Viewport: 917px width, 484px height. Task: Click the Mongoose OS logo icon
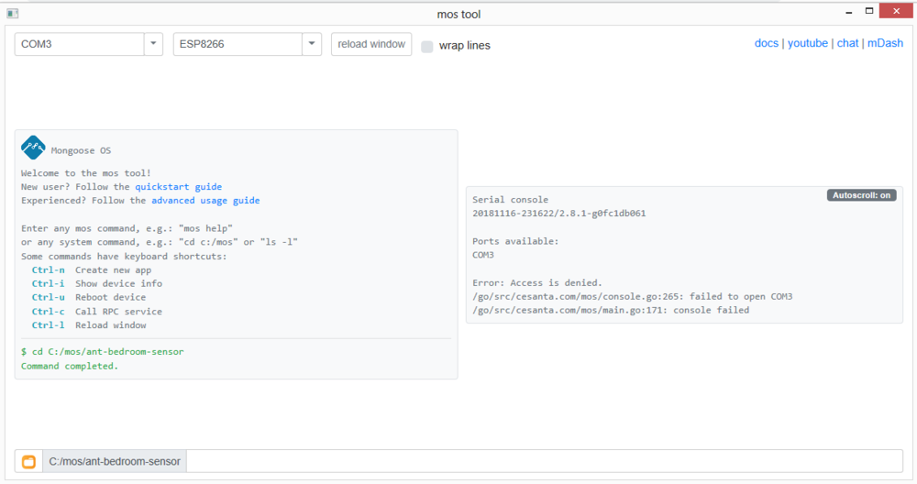tap(33, 148)
